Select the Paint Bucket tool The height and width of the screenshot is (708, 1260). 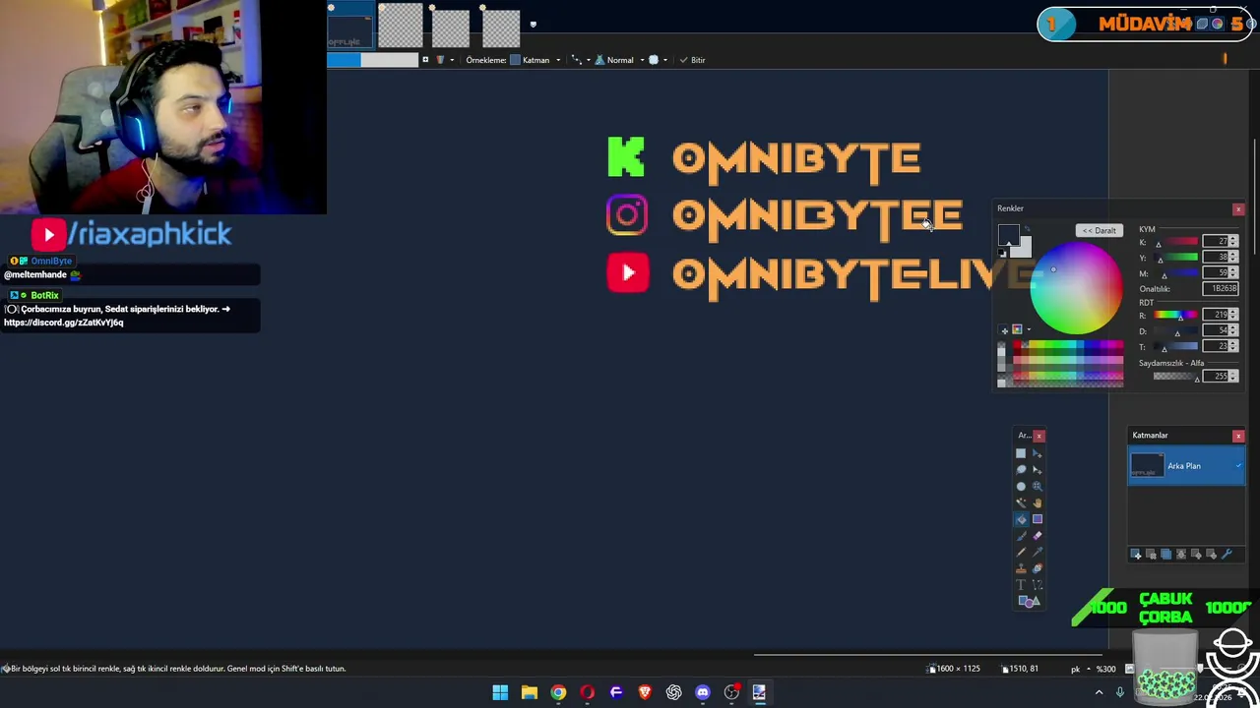tap(1021, 519)
